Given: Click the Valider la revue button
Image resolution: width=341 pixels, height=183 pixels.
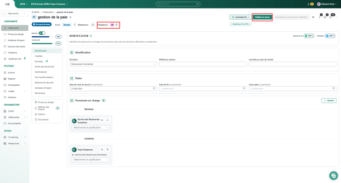Looking at the screenshot, I should click(262, 17).
